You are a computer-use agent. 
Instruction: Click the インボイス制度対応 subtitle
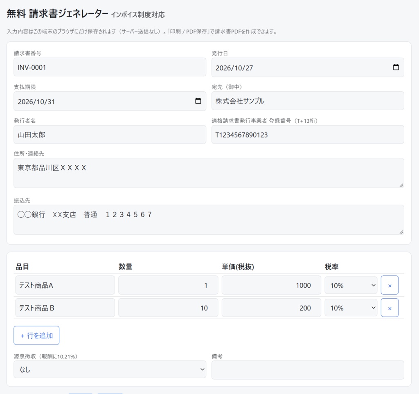click(x=138, y=14)
